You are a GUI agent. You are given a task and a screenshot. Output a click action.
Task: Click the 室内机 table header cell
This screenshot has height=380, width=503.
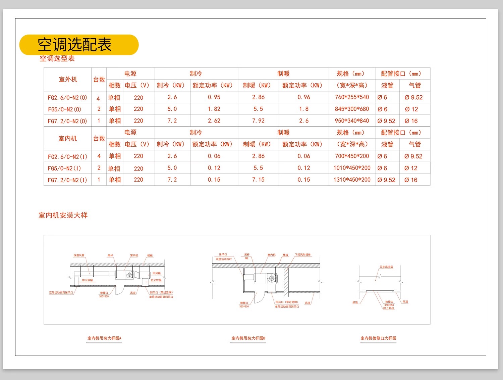(68, 138)
